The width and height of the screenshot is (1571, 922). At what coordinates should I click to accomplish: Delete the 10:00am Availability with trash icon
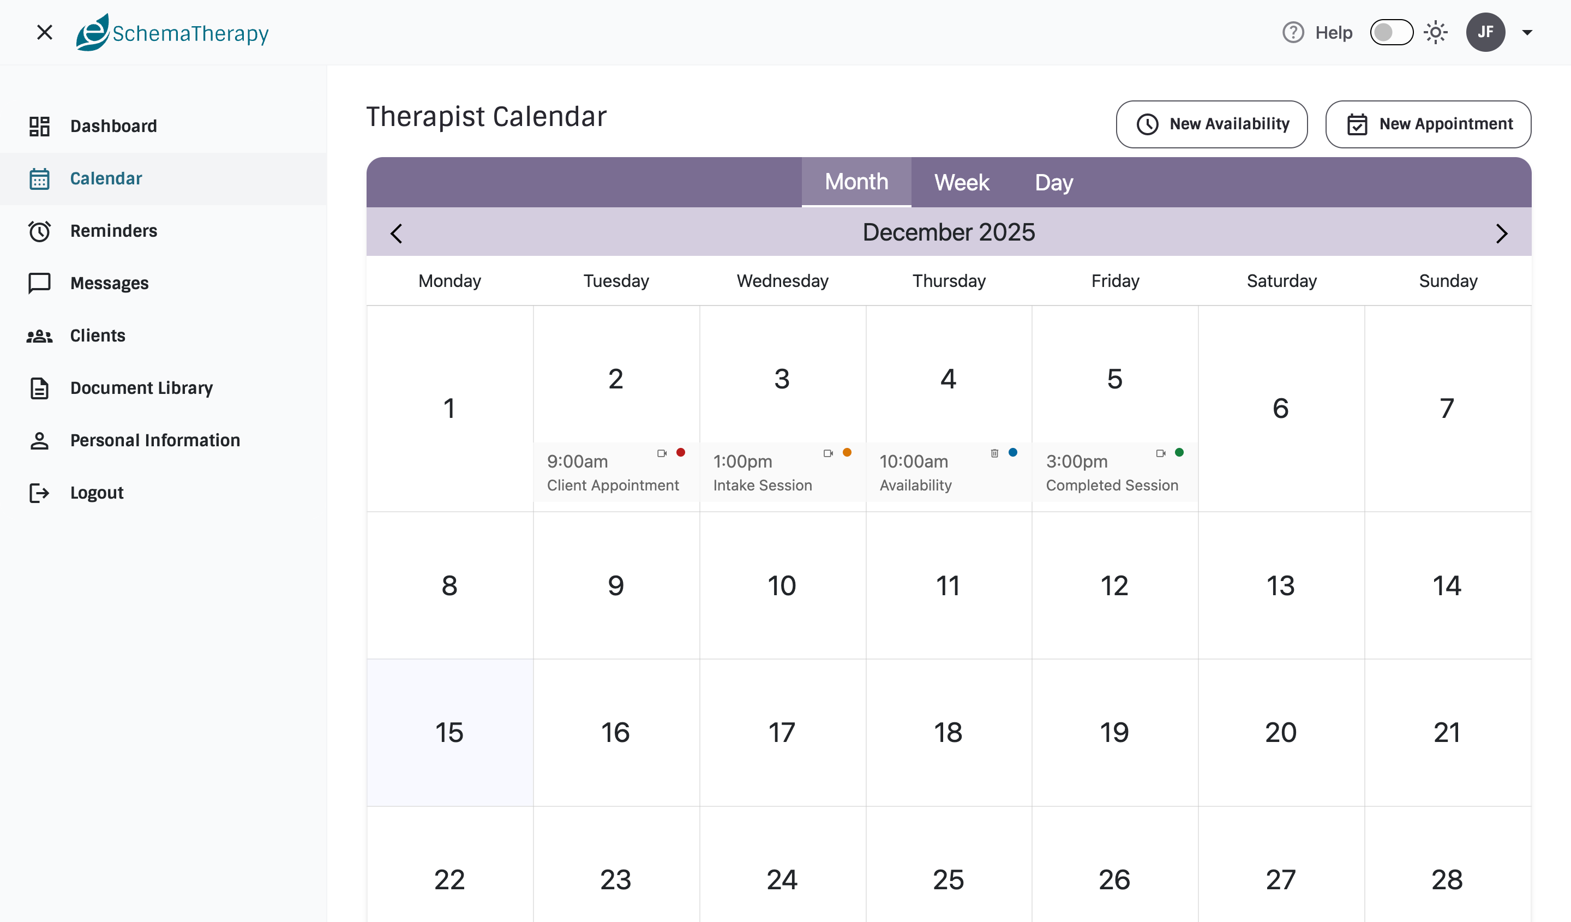[994, 453]
